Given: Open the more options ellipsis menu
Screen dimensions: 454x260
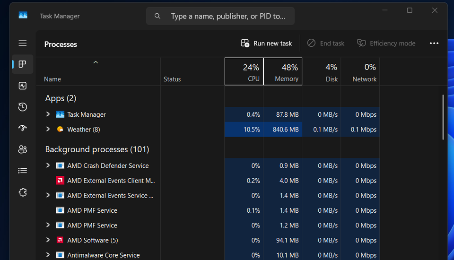Looking at the screenshot, I should 434,43.
